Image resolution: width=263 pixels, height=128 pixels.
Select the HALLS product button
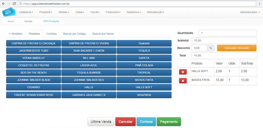[x=89, y=87]
